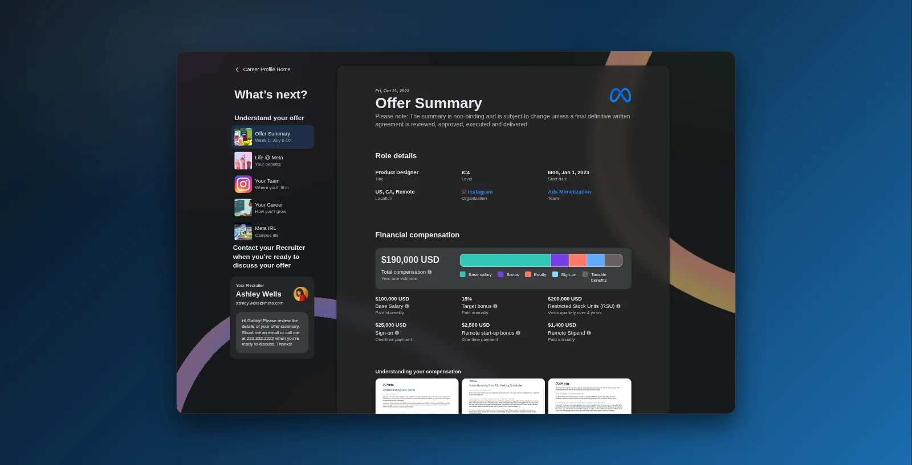912x465 pixels.
Task: Show the info tooltip icon for Sign-on
Action: click(x=397, y=333)
